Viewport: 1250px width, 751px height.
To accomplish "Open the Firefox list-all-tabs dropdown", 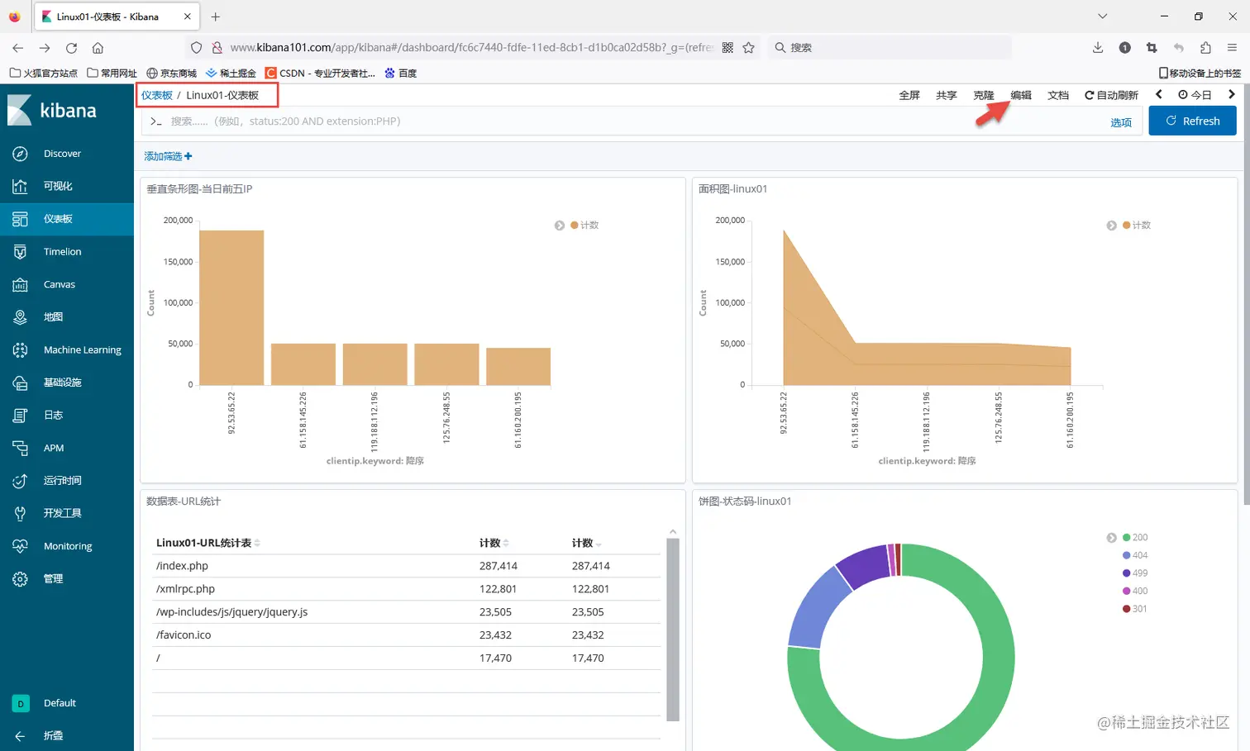I will point(1102,17).
